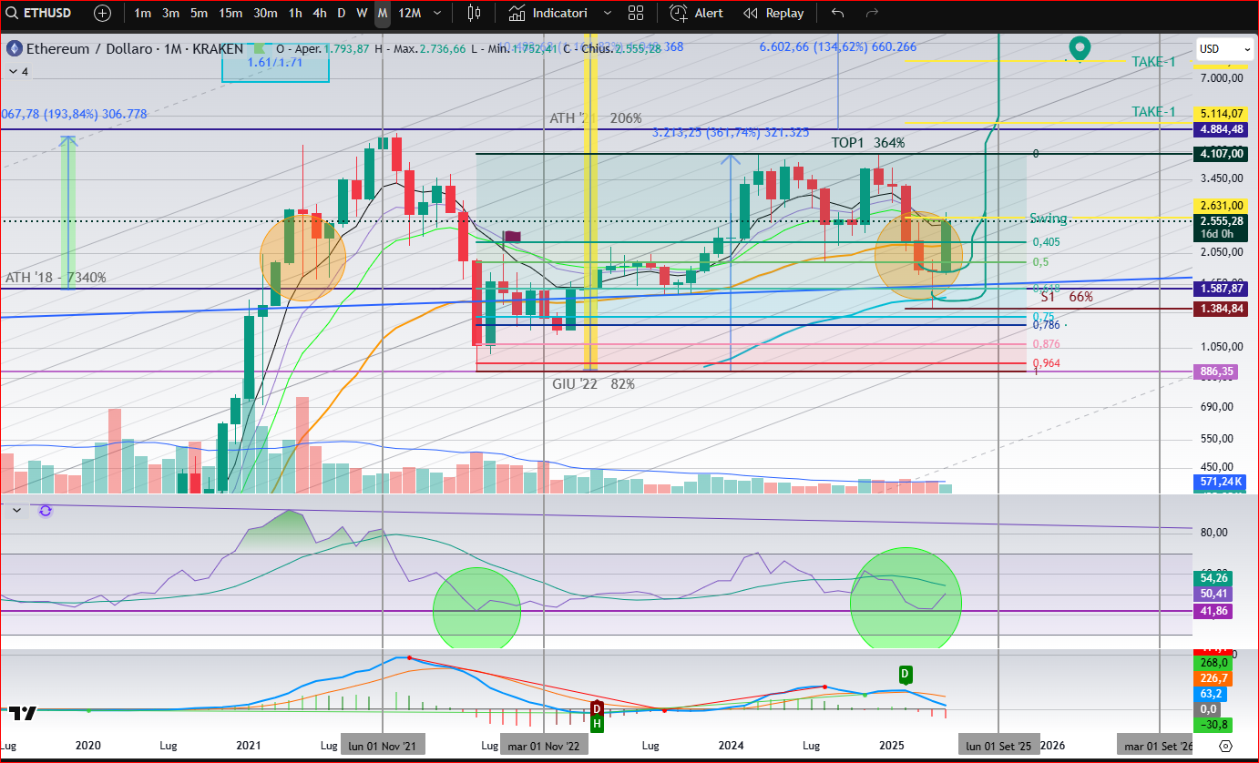Screen dimensions: 1259x763
Task: Open the ETHUSD symbol search
Action: [46, 14]
